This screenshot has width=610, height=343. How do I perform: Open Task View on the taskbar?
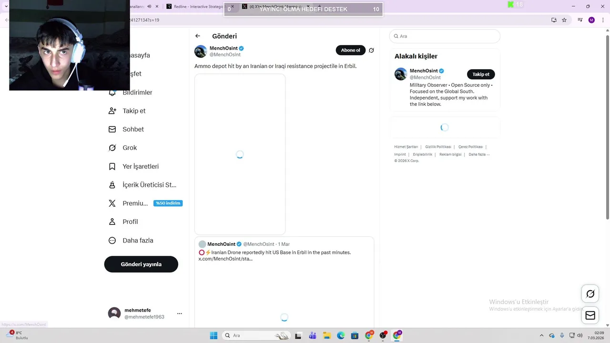pyautogui.click(x=298, y=335)
